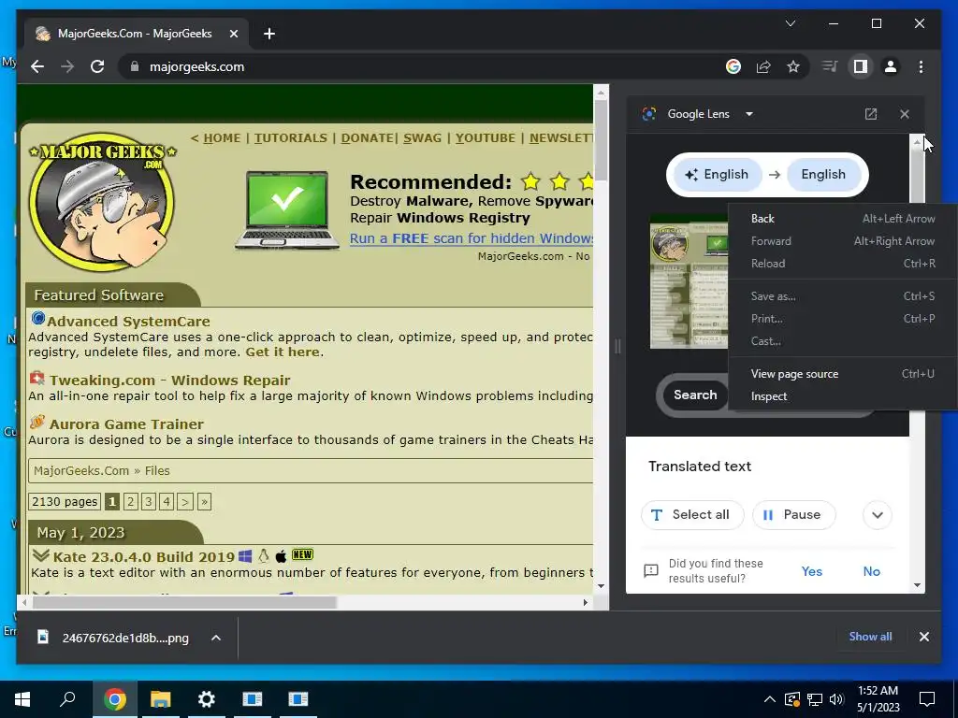Click the Pause button in Lens

(x=793, y=515)
